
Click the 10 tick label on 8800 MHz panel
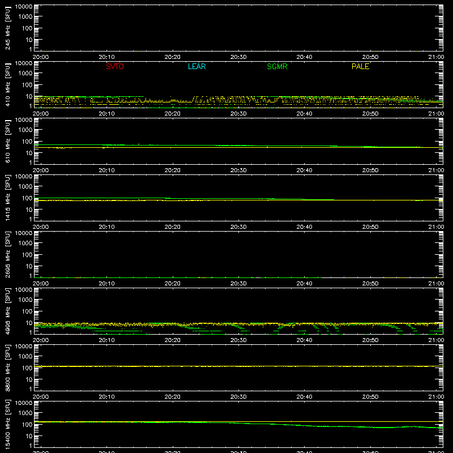tap(29, 379)
